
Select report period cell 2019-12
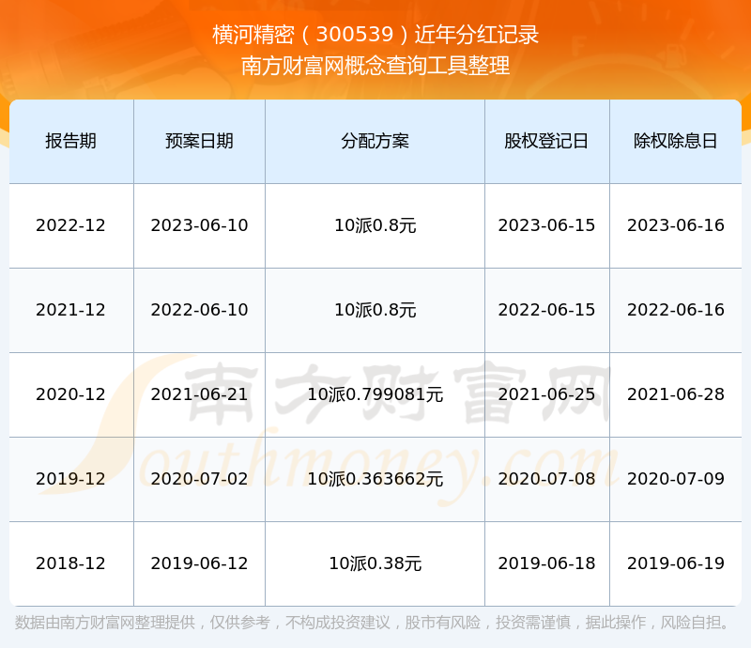(71, 478)
